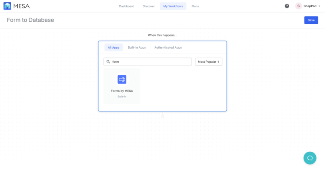
Task: Expand the ShopPad account menu
Action: pyautogui.click(x=310, y=6)
